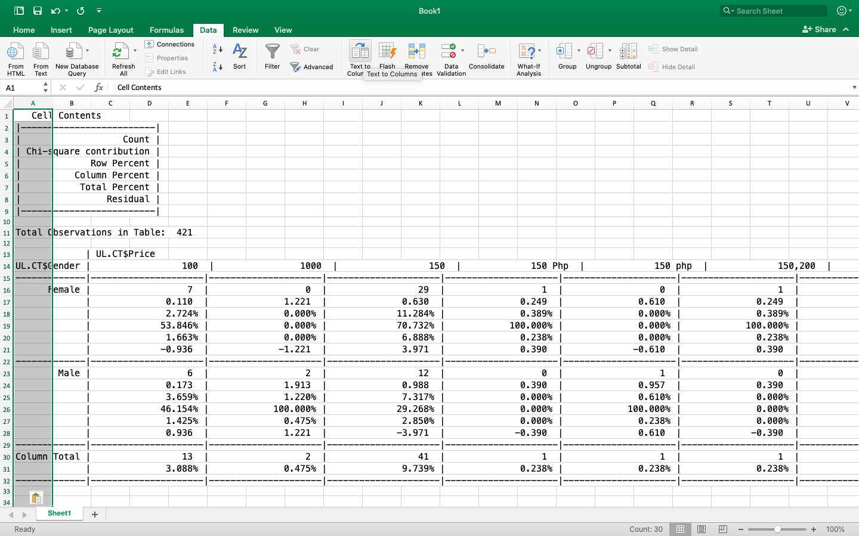Show Detail for grouped rows
The width and height of the screenshot is (859, 536).
coord(673,49)
